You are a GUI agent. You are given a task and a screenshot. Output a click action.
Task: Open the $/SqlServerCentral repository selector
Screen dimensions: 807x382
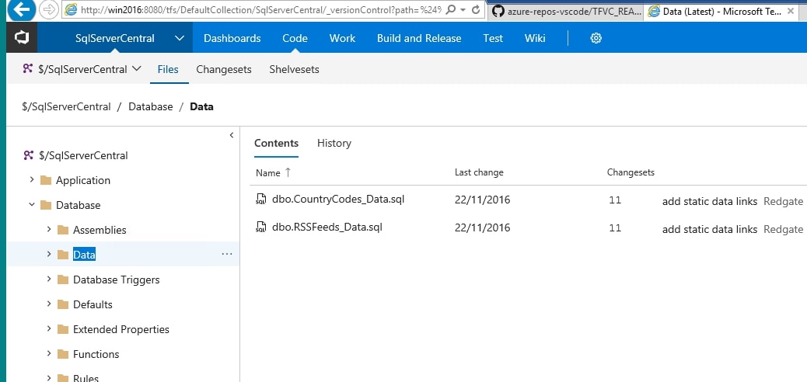82,69
